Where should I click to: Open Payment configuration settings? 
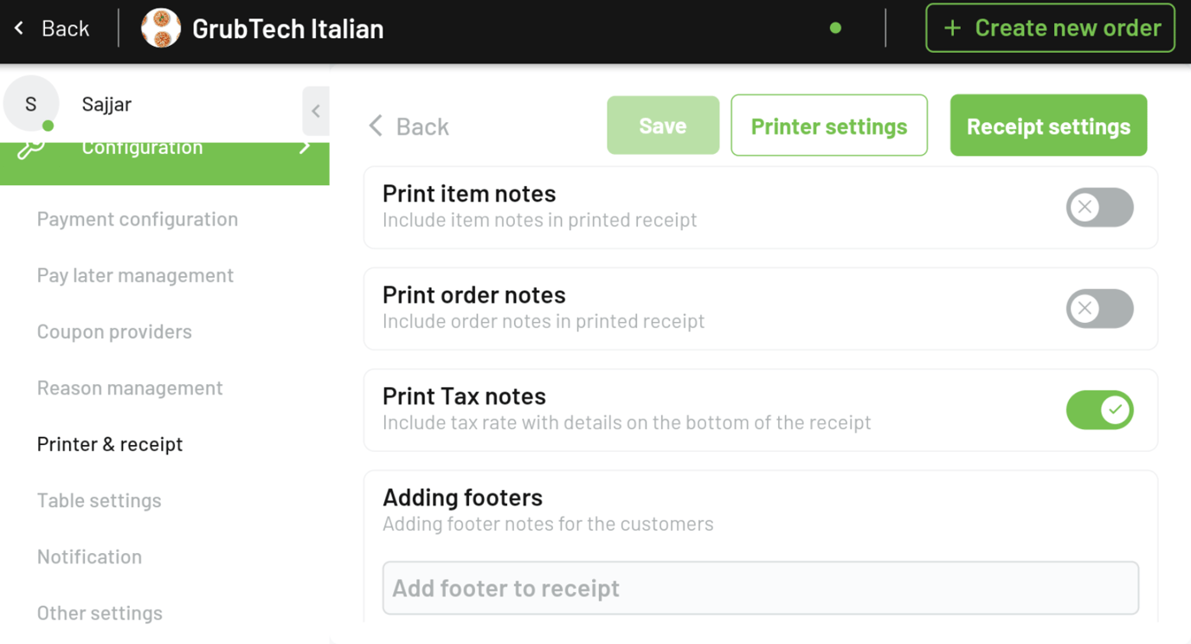(x=137, y=219)
